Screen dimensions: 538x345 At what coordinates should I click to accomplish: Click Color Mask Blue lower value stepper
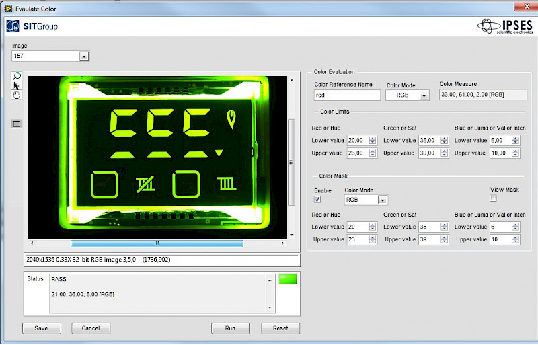coord(515,227)
